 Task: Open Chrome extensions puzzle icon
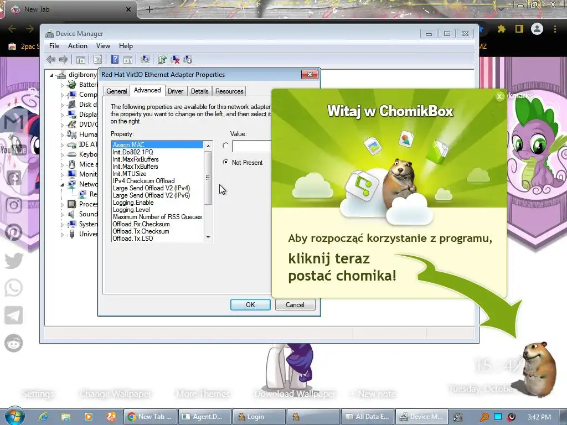(501, 29)
